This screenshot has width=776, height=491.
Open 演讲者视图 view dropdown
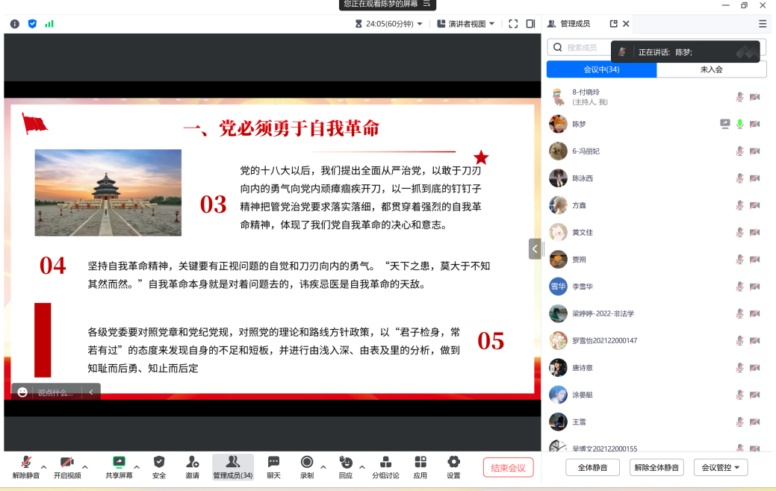(x=466, y=24)
